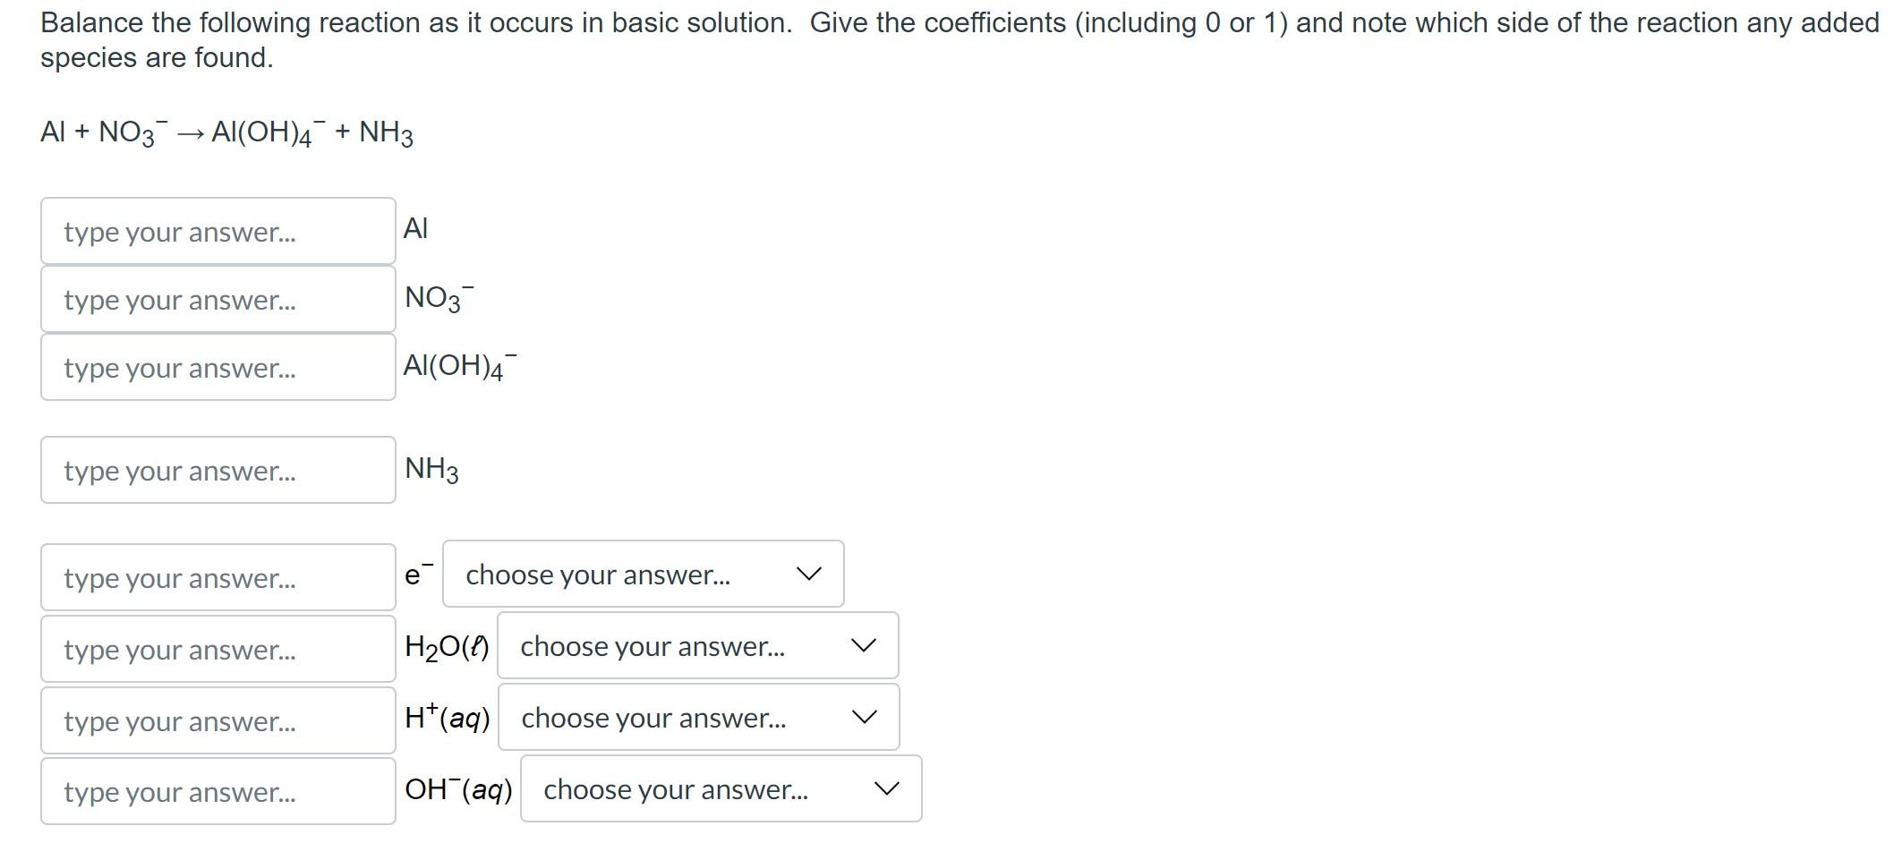Click the coefficient input field for H⁺(aq)
Image resolution: width=1894 pixels, height=843 pixels.
pyautogui.click(x=218, y=720)
